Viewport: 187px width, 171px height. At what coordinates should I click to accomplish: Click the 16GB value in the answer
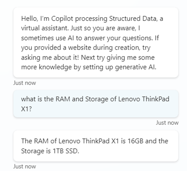coord(135,141)
